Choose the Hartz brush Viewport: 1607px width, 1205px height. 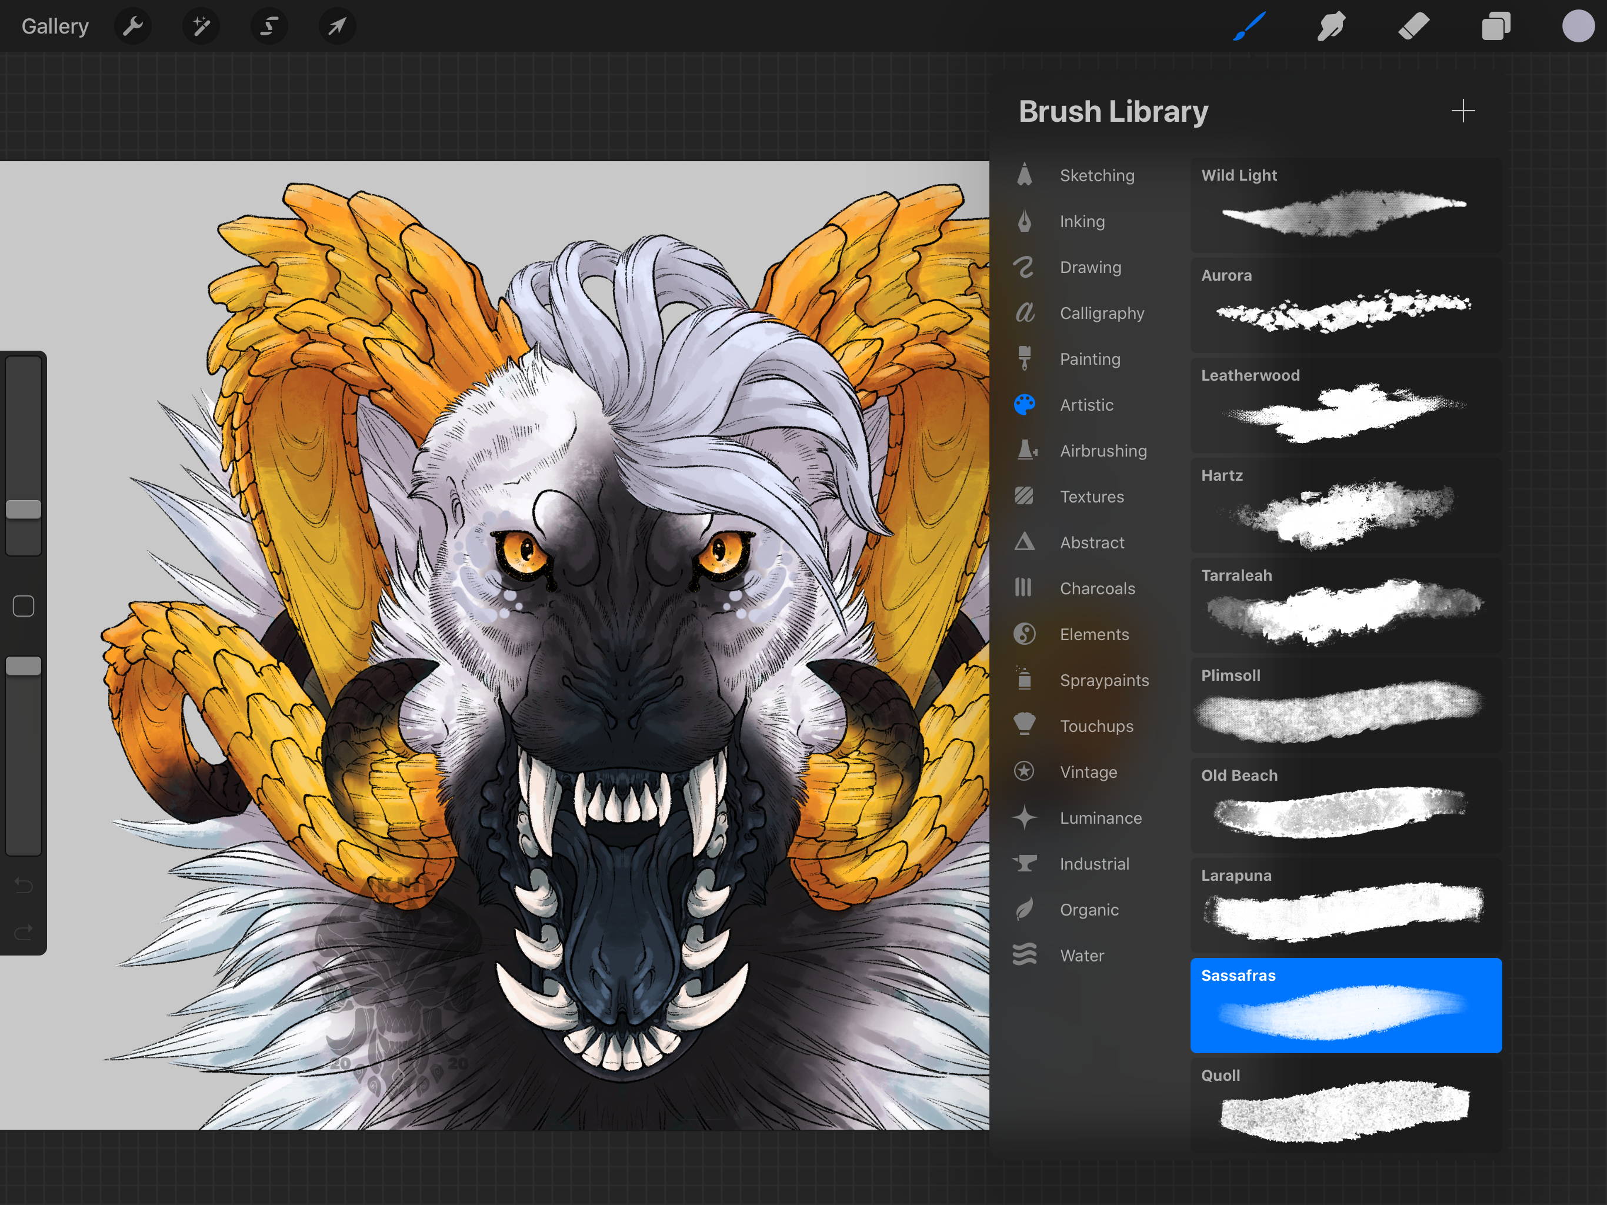tap(1345, 506)
